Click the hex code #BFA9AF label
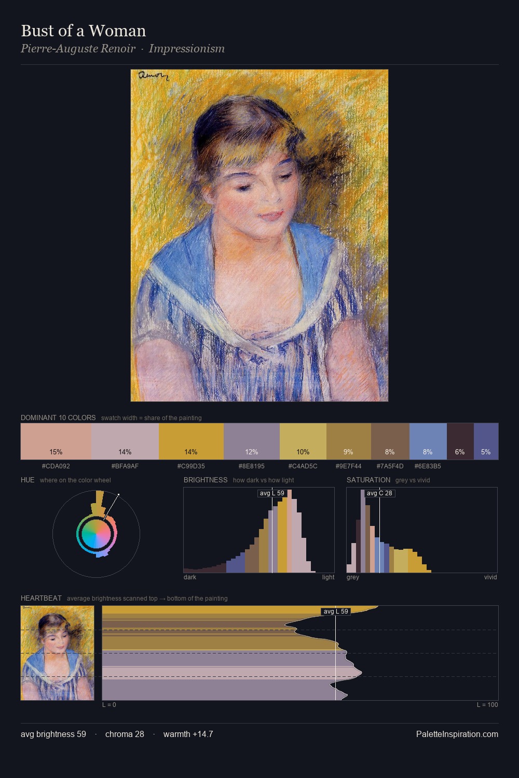This screenshot has width=519, height=778. pyautogui.click(x=125, y=466)
